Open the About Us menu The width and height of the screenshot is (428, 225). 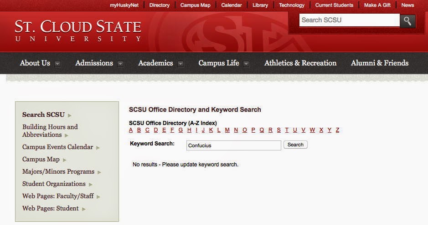point(35,63)
